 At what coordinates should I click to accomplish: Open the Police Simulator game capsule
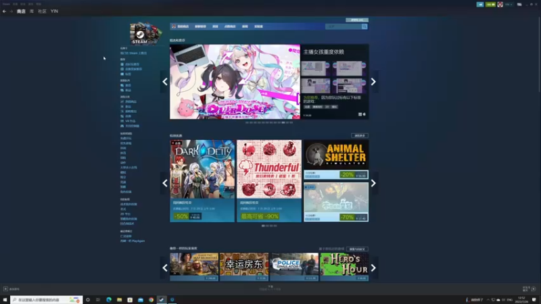point(294,267)
